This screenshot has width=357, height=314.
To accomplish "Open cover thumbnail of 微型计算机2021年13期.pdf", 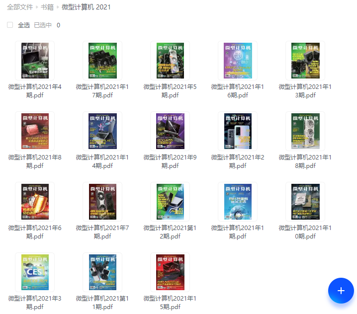I will pyautogui.click(x=305, y=61).
